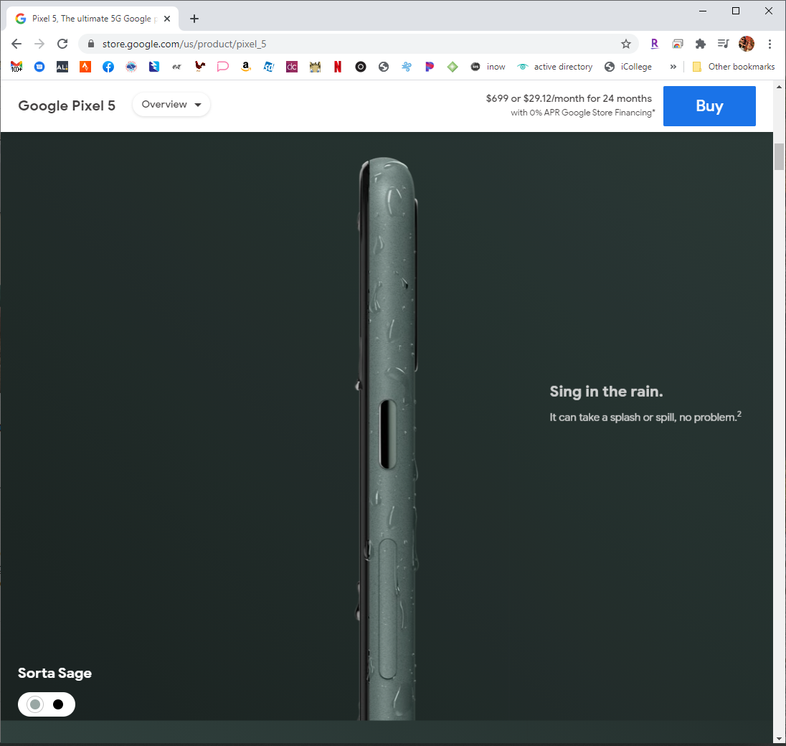The image size is (786, 746).
Task: Select the black color option
Action: (x=58, y=704)
